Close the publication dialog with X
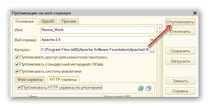Viewport: 208px width, 106px height. pyautogui.click(x=195, y=13)
